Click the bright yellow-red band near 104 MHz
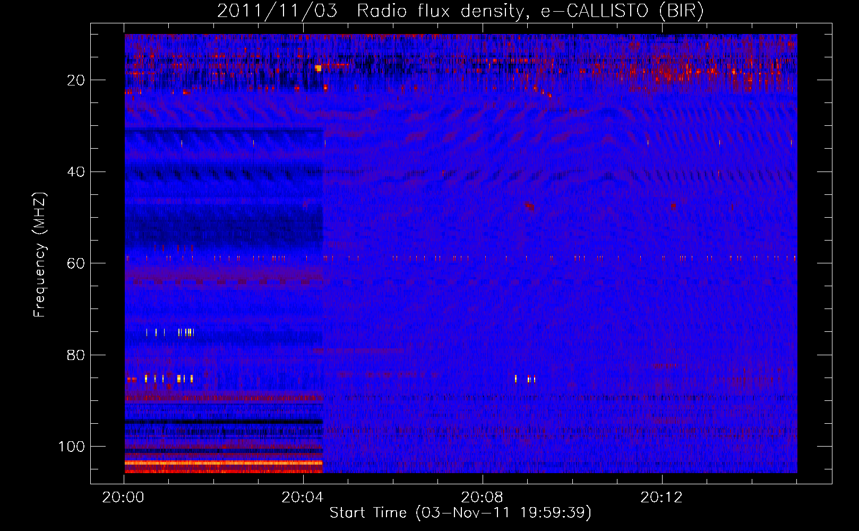 click(x=224, y=463)
